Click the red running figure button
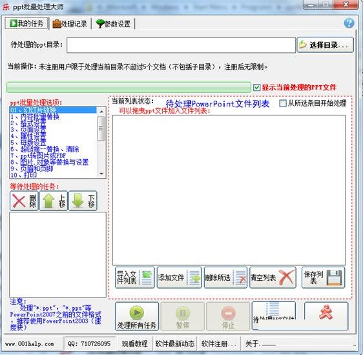The height and width of the screenshot is (355, 363). (x=326, y=316)
